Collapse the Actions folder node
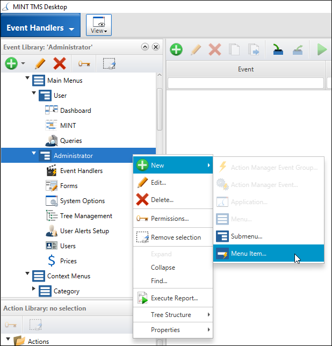 coord(8,338)
